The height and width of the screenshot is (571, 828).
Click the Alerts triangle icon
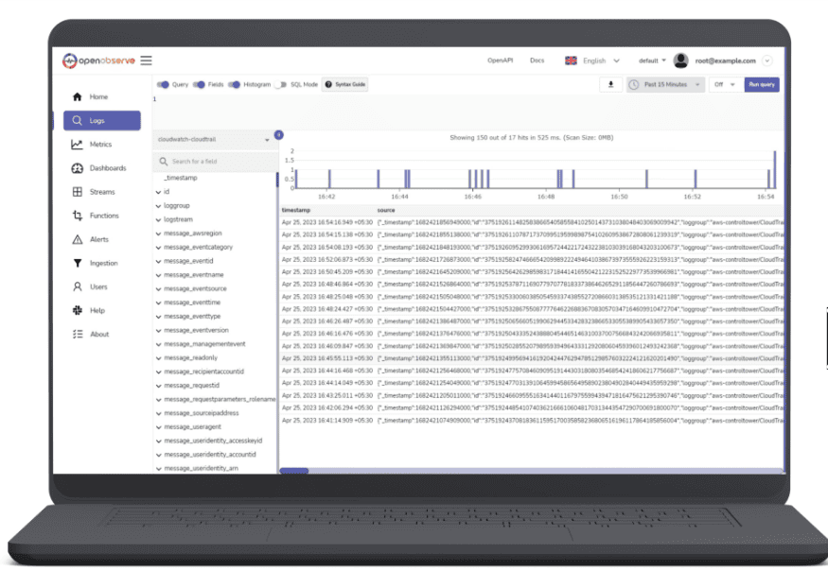[77, 239]
